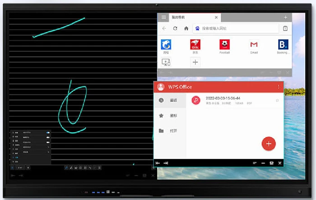This screenshot has height=200, width=316.
Task: Open the Gmail shortcut
Action: pyautogui.click(x=254, y=46)
